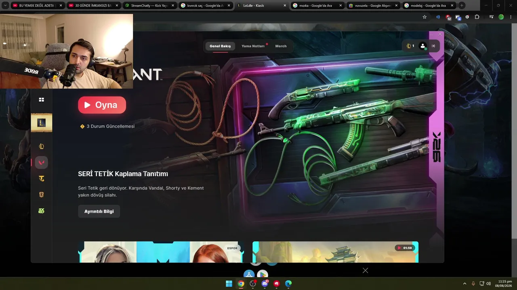517x290 pixels.
Task: Open Legends of Runeterra from the sidebar
Action: (x=41, y=195)
